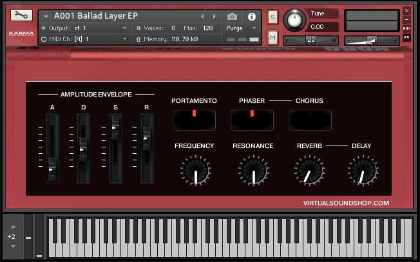
Task: Click the PV button in header
Action: click(x=406, y=37)
